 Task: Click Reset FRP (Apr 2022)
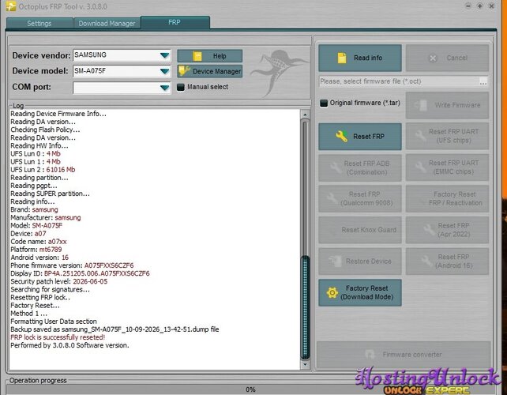click(447, 230)
